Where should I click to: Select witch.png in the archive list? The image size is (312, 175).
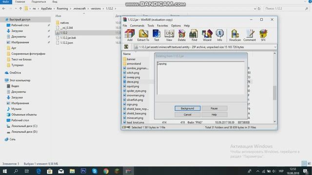133,73
